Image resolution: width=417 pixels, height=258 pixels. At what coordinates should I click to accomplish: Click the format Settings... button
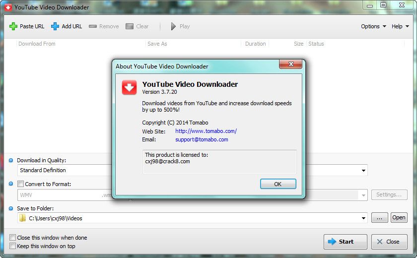click(389, 195)
